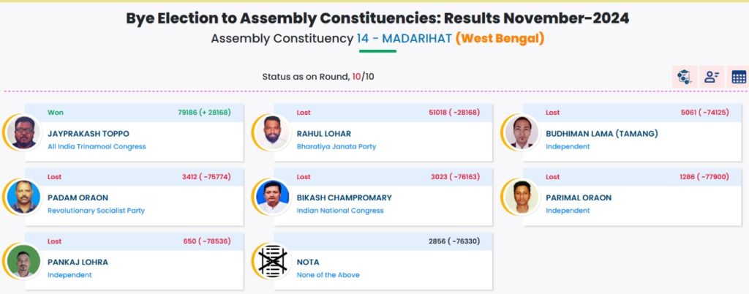Click Jayprakash Toppo's candidate photo
The height and width of the screenshot is (294, 749).
point(24,132)
